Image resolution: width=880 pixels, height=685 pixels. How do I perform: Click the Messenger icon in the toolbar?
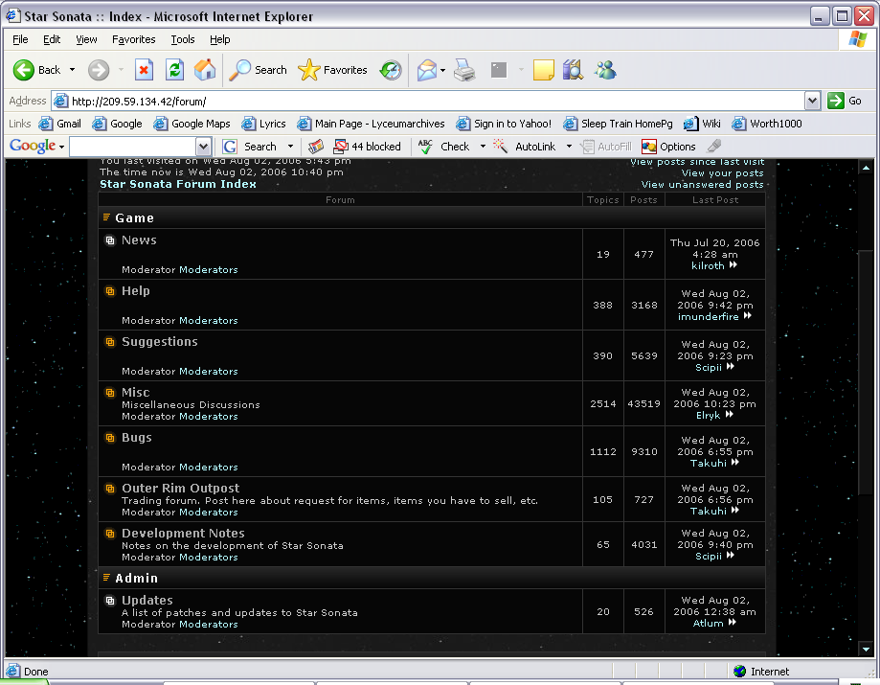click(x=605, y=70)
